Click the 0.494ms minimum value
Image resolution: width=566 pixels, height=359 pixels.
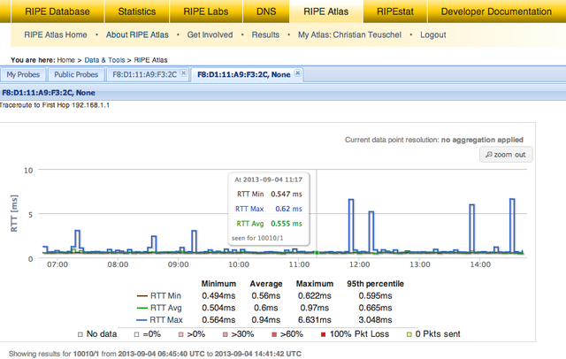(218, 296)
